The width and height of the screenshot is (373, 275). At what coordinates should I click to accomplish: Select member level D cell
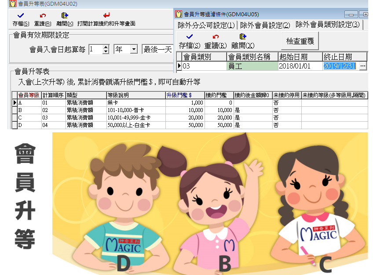click(29, 125)
